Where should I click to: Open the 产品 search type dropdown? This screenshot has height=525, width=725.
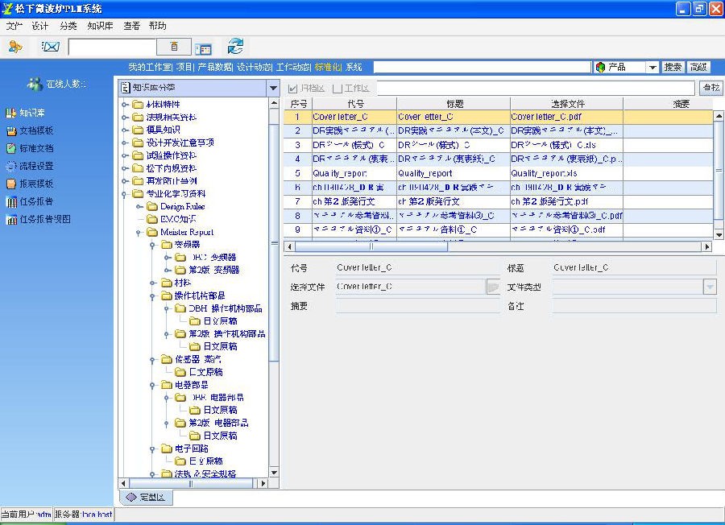[x=652, y=68]
